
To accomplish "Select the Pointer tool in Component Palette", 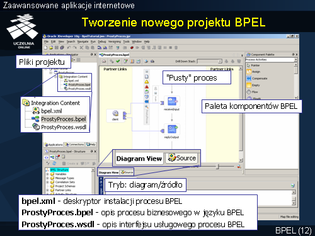I will [x=254, y=65].
